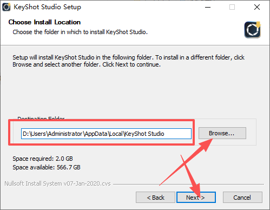Click the Destination Folder group label
Viewport: 270px width, 210px height.
[x=41, y=118]
